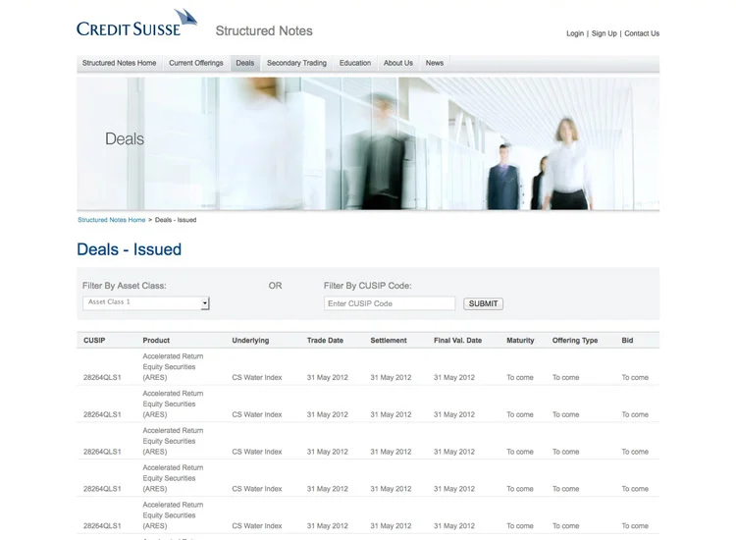Click the Trade Date column header
Image resolution: width=736 pixels, height=540 pixels.
click(325, 341)
